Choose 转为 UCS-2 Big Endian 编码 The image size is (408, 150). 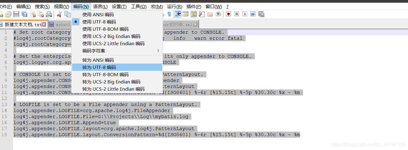tap(117, 82)
